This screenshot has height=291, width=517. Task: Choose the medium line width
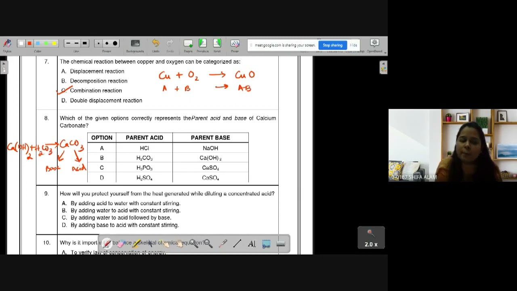pyautogui.click(x=76, y=43)
